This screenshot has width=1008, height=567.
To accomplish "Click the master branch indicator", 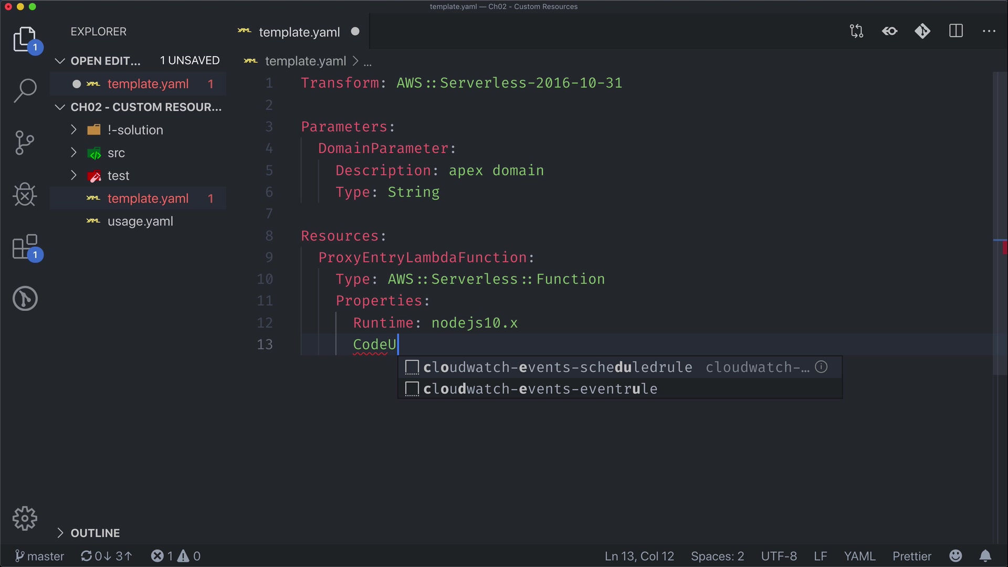I will pos(39,556).
